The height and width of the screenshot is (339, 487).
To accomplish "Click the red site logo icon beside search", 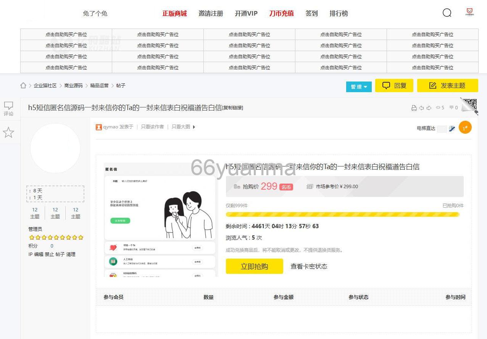I will click(x=470, y=12).
